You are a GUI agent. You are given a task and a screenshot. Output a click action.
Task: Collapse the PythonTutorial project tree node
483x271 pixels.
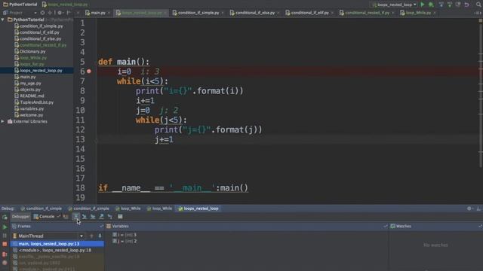(x=3, y=20)
